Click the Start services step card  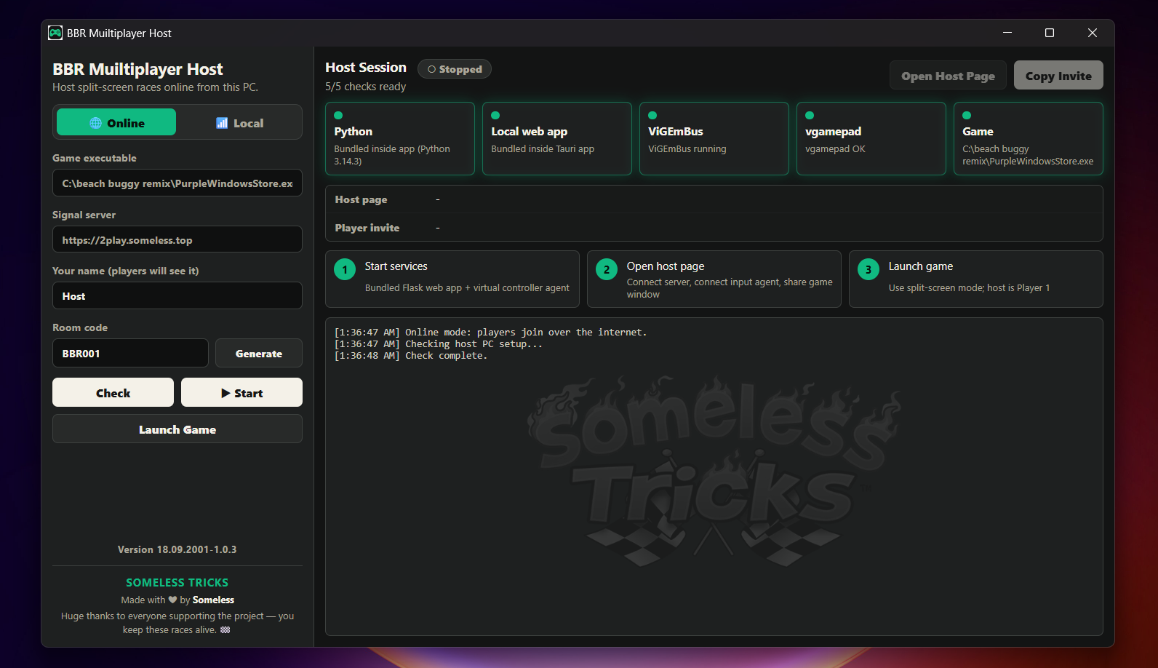click(452, 279)
